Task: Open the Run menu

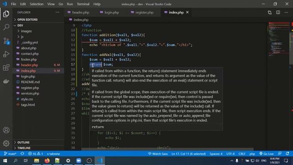Action: coord(70,4)
